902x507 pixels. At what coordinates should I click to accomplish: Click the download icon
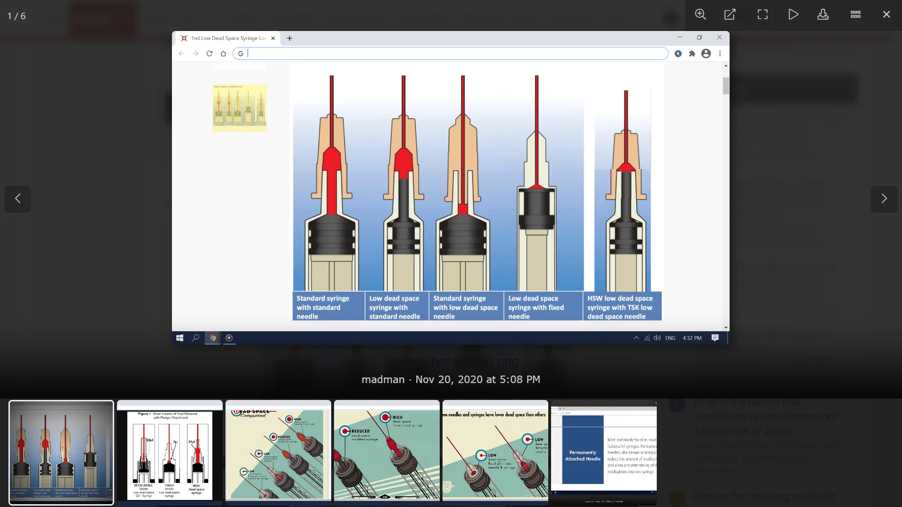[824, 14]
